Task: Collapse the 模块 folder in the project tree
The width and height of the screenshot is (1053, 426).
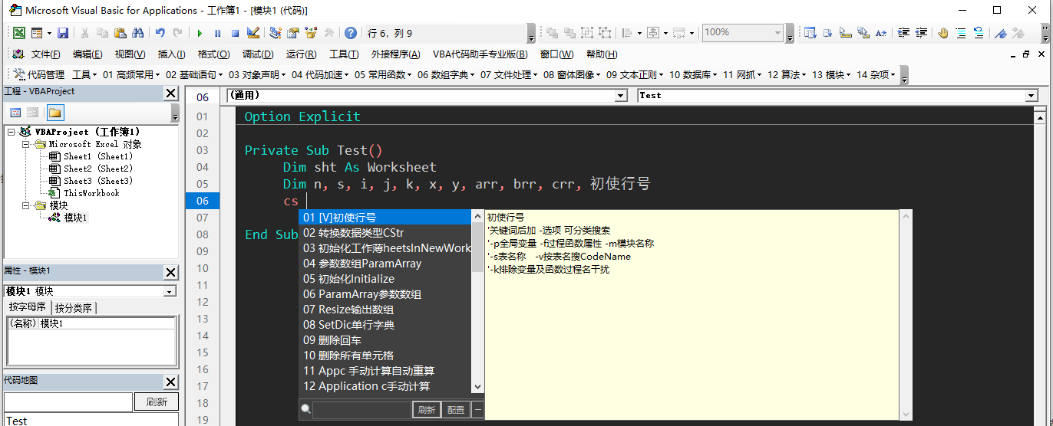Action: [25, 205]
